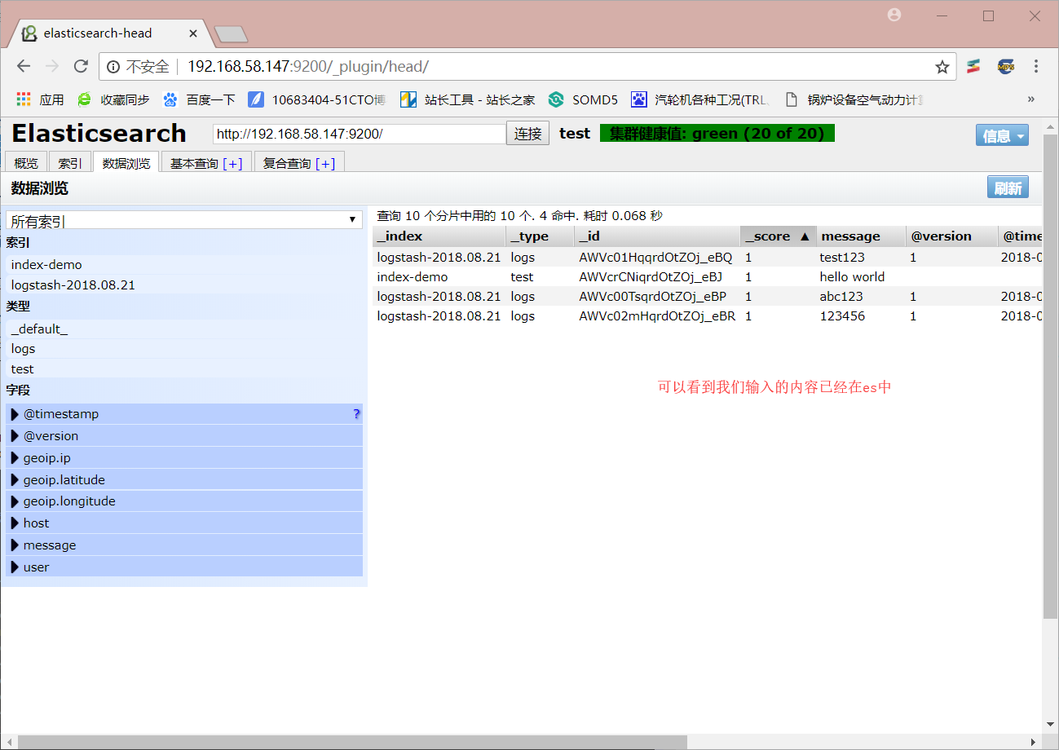Reload the current page
The width and height of the screenshot is (1059, 750).
(81, 67)
